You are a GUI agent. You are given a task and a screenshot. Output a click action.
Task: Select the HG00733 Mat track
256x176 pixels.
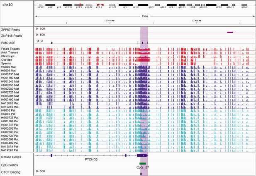click(10, 74)
